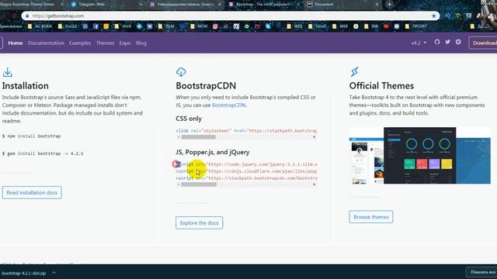The height and width of the screenshot is (279, 497).
Task: Click the cdnjs.cloudflare.com script line
Action: click(x=246, y=171)
